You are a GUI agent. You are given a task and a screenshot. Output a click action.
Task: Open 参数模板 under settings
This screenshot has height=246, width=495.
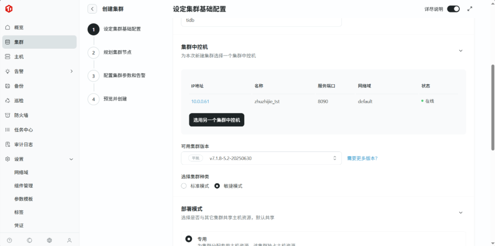24,199
